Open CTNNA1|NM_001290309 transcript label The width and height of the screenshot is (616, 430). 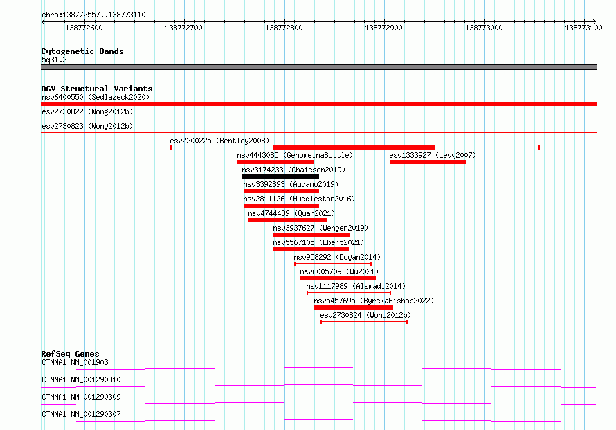[81, 397]
